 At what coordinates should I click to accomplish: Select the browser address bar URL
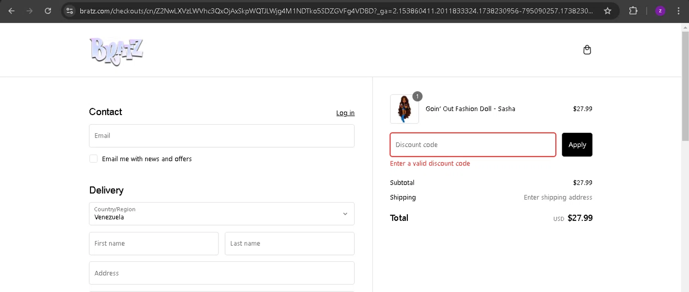click(336, 11)
